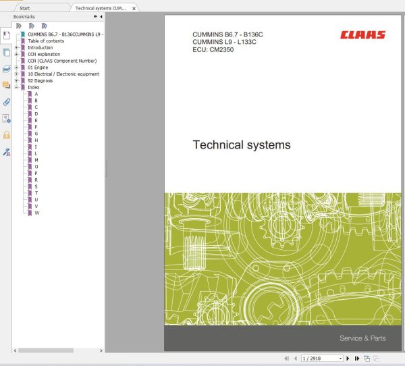Image resolution: width=405 pixels, height=366 pixels.
Task: Click the bookmarks scrollbar left arrow
Action: 15,350
